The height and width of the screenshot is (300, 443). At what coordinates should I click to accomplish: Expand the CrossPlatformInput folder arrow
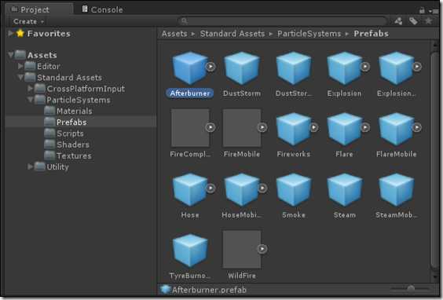(30, 89)
